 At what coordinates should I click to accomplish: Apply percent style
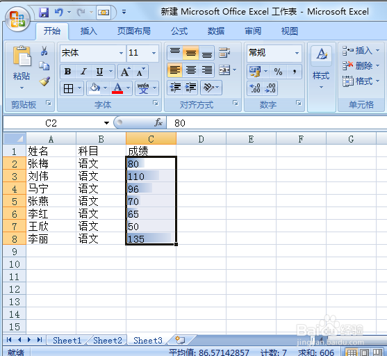coord(278,72)
